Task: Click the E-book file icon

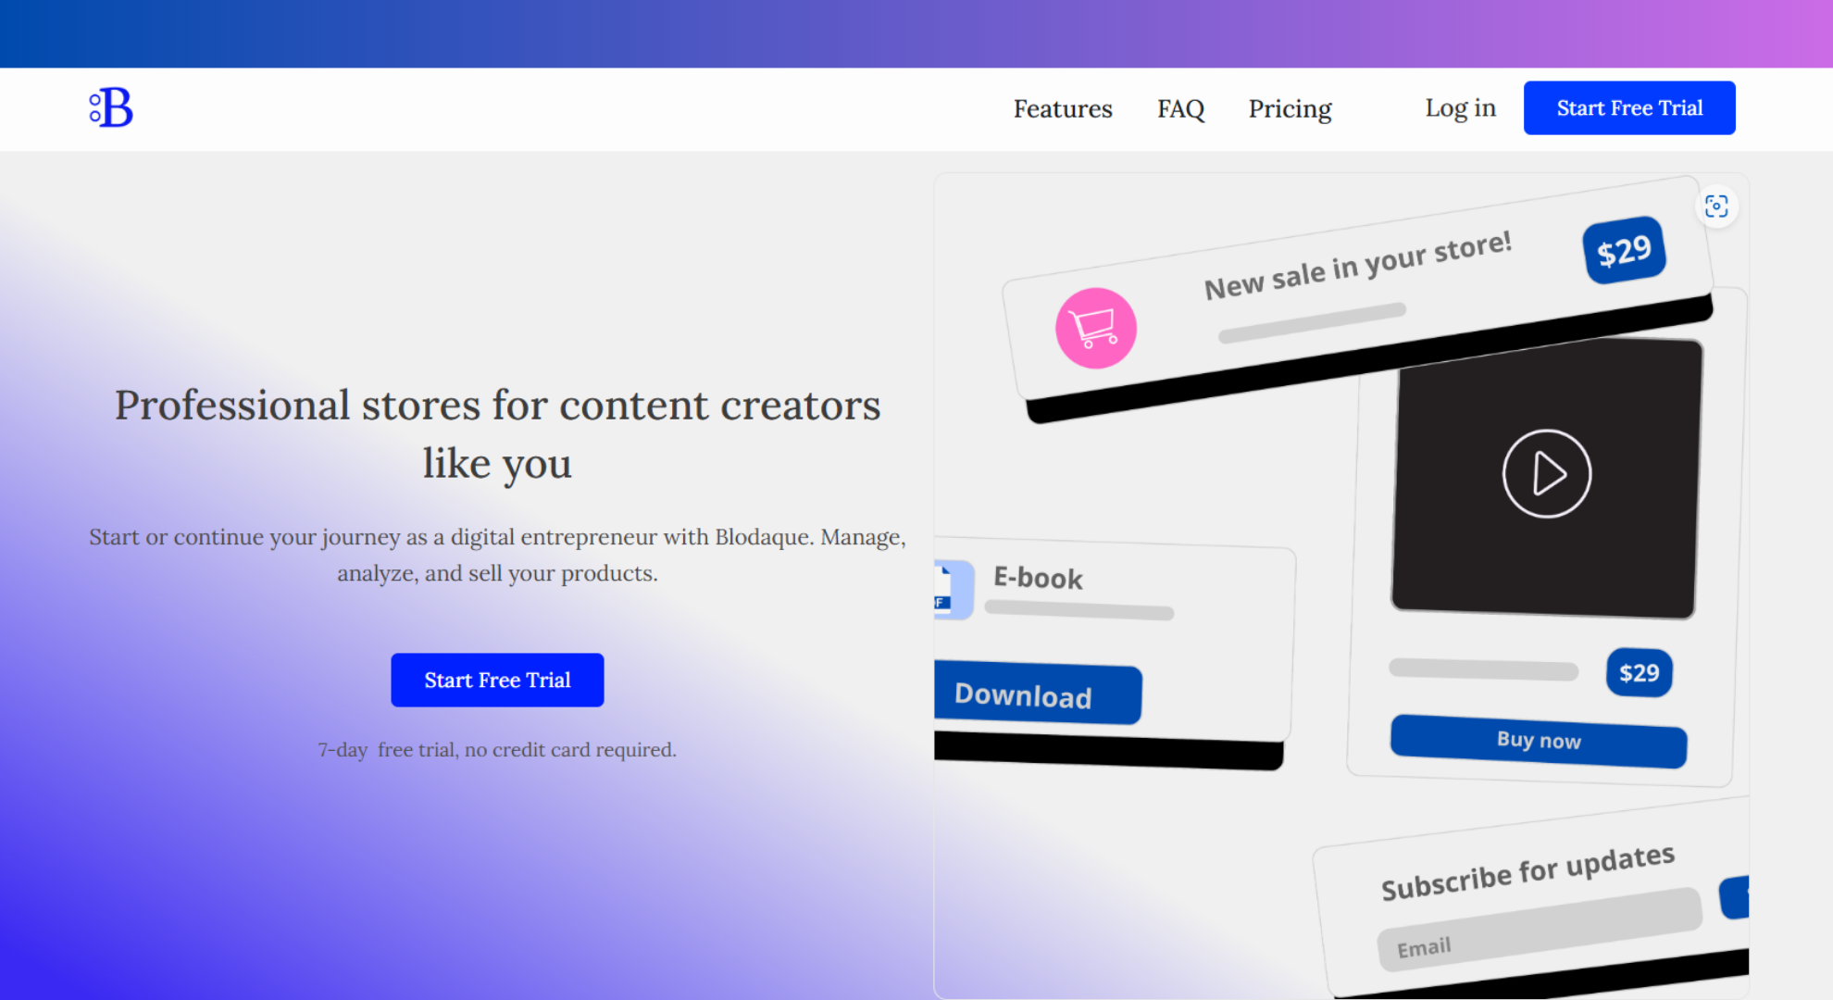Action: (954, 589)
